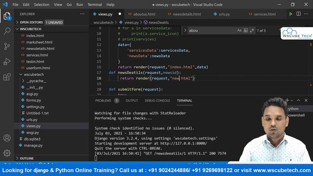
Task: Show the Problems panel tab
Action: [x=107, y=101]
